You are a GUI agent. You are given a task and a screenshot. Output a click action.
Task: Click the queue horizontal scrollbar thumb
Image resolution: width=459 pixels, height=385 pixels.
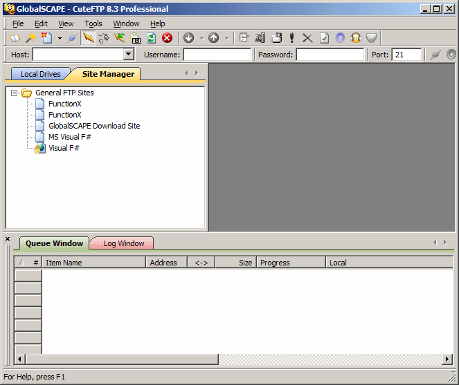pos(122,359)
